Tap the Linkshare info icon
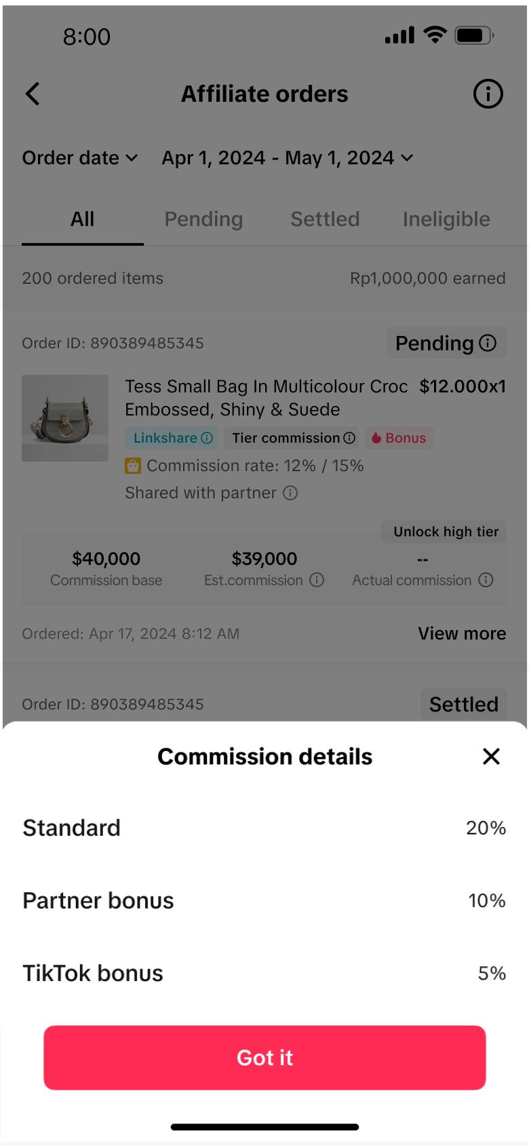This screenshot has width=529, height=1146. point(207,438)
